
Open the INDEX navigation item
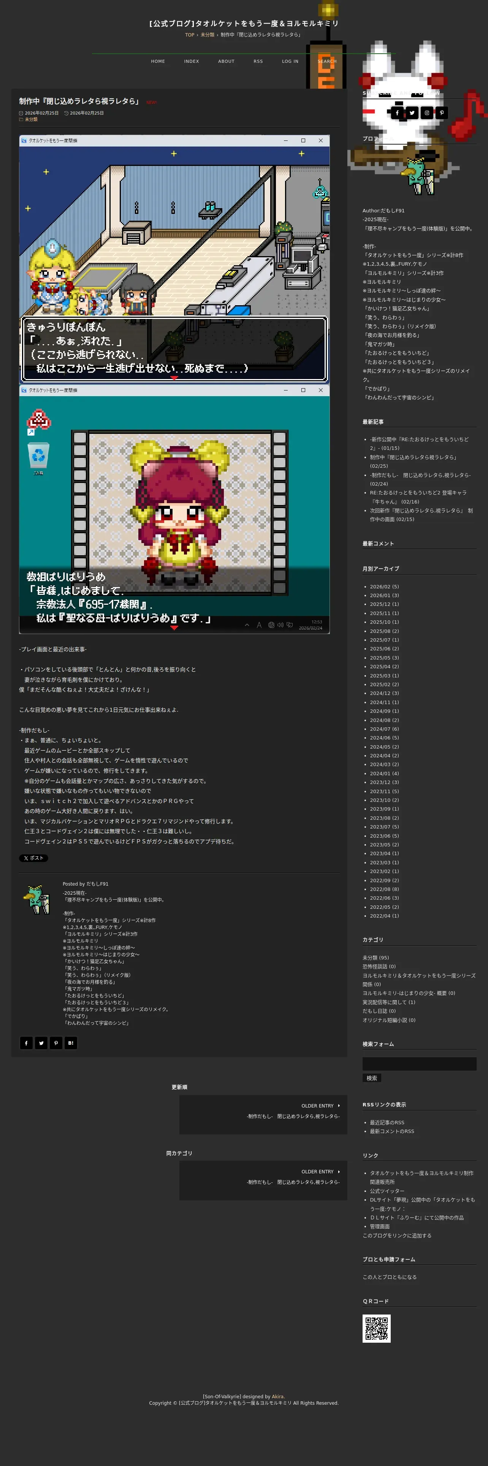pos(192,61)
